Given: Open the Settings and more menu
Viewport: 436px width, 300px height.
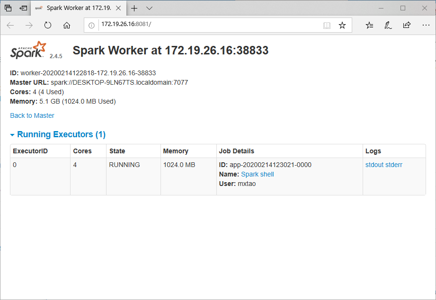Looking at the screenshot, I should pos(426,25).
